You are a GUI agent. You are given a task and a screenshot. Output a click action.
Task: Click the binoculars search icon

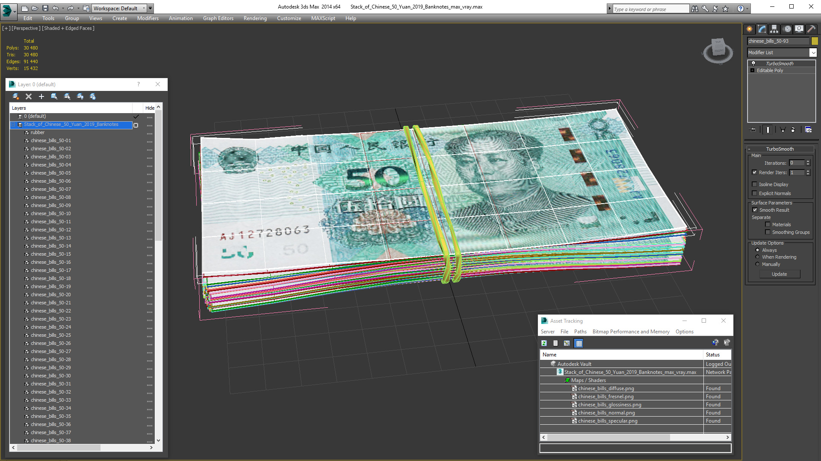(695, 9)
